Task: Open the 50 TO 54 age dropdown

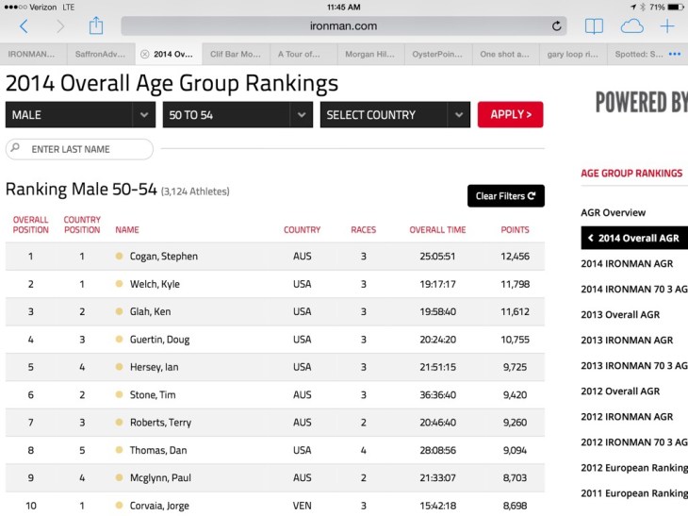Action: click(238, 115)
